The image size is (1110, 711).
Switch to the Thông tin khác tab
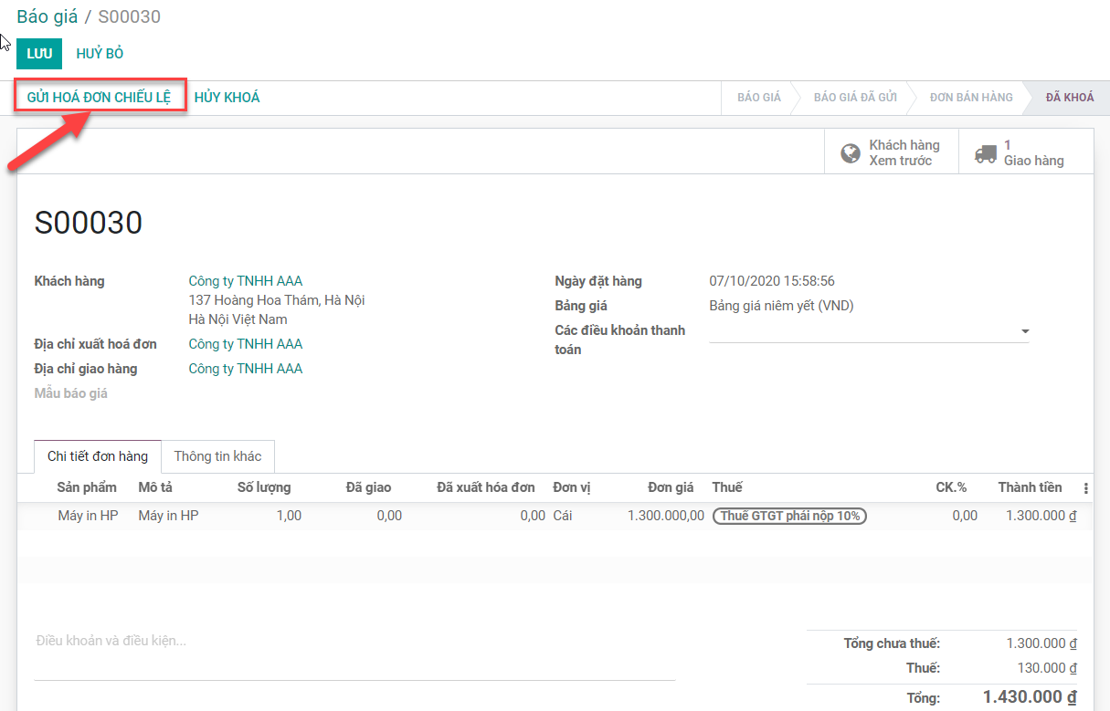pyautogui.click(x=217, y=456)
